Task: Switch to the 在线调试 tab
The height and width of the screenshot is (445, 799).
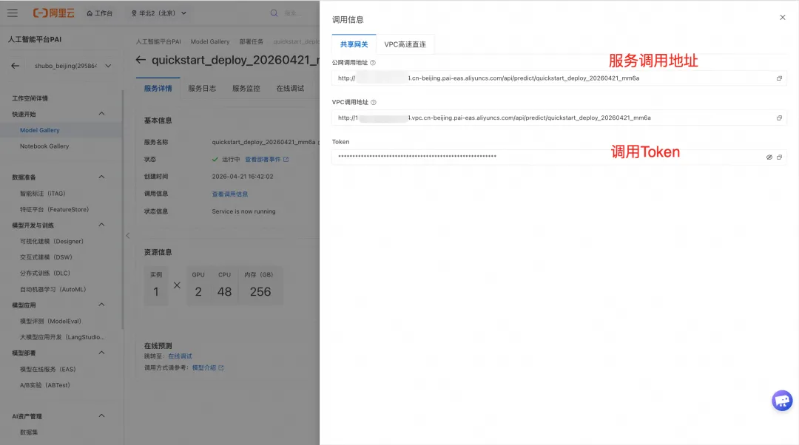Action: 291,88
